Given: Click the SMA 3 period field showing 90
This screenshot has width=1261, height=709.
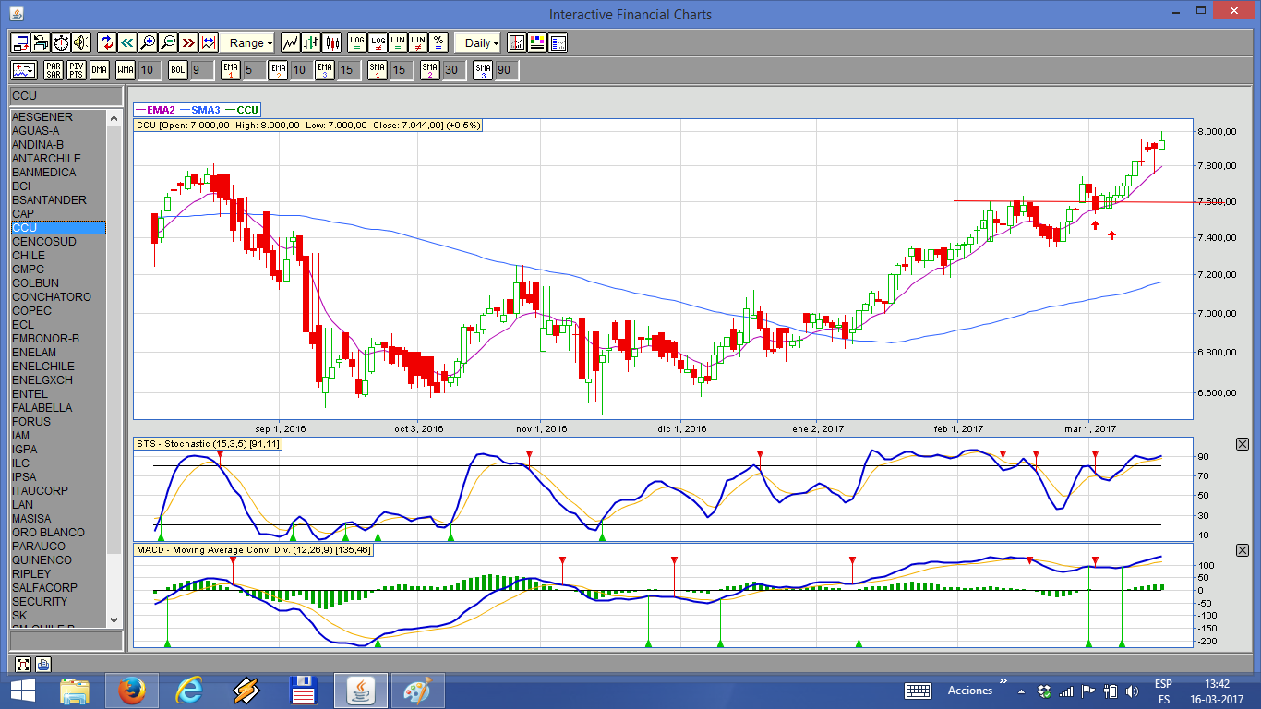Looking at the screenshot, I should point(506,70).
